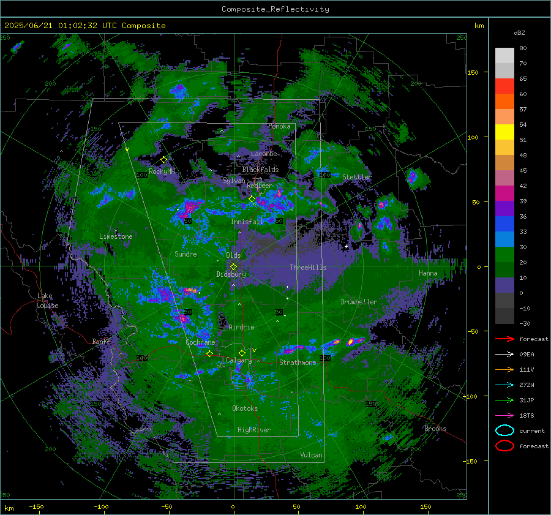This screenshot has height=515, width=551.
Task: Click the yellow diamond marker beside RockyMH
Action: tap(163, 160)
